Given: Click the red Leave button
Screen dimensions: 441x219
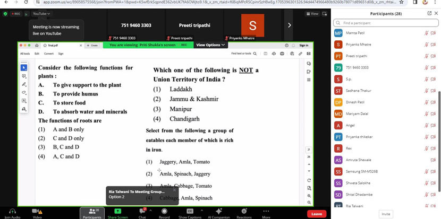Looking at the screenshot, I should pyautogui.click(x=317, y=214).
